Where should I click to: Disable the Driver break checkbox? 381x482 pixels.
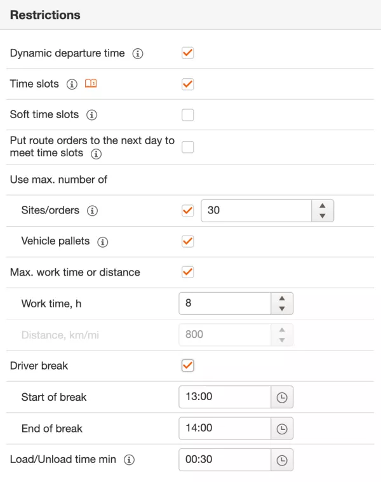pos(187,366)
